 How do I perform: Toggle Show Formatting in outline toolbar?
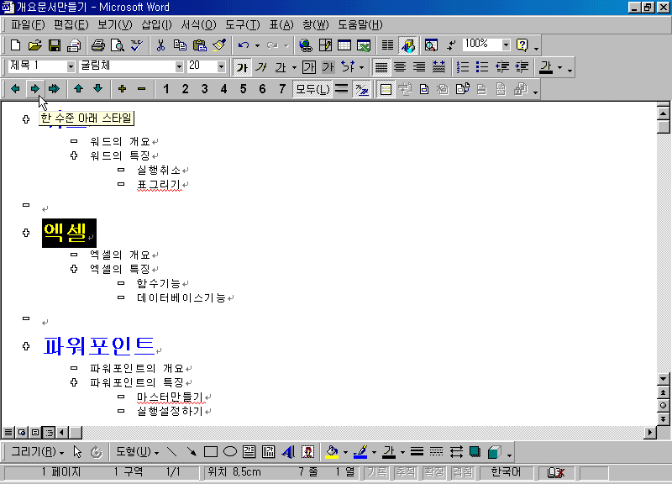pos(362,89)
